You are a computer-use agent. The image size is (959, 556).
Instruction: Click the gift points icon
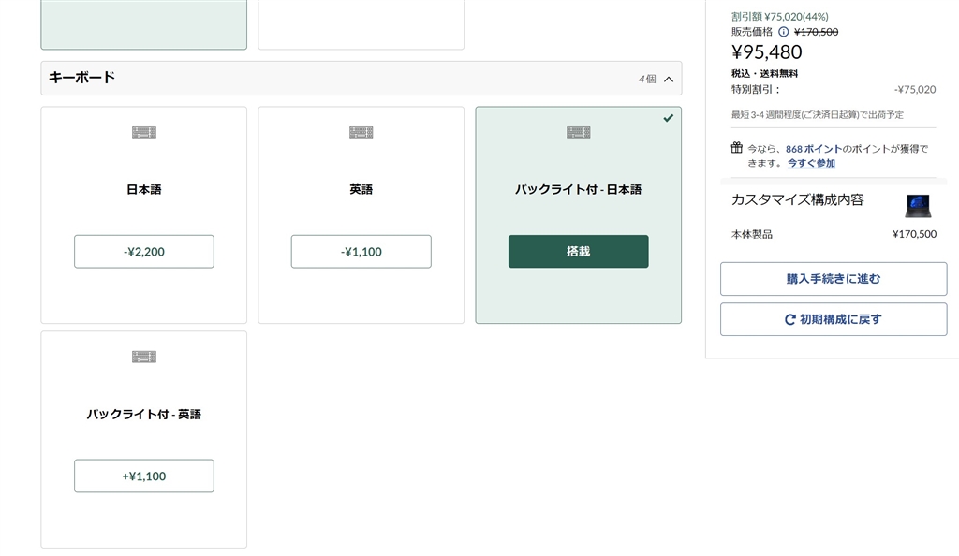(x=737, y=148)
